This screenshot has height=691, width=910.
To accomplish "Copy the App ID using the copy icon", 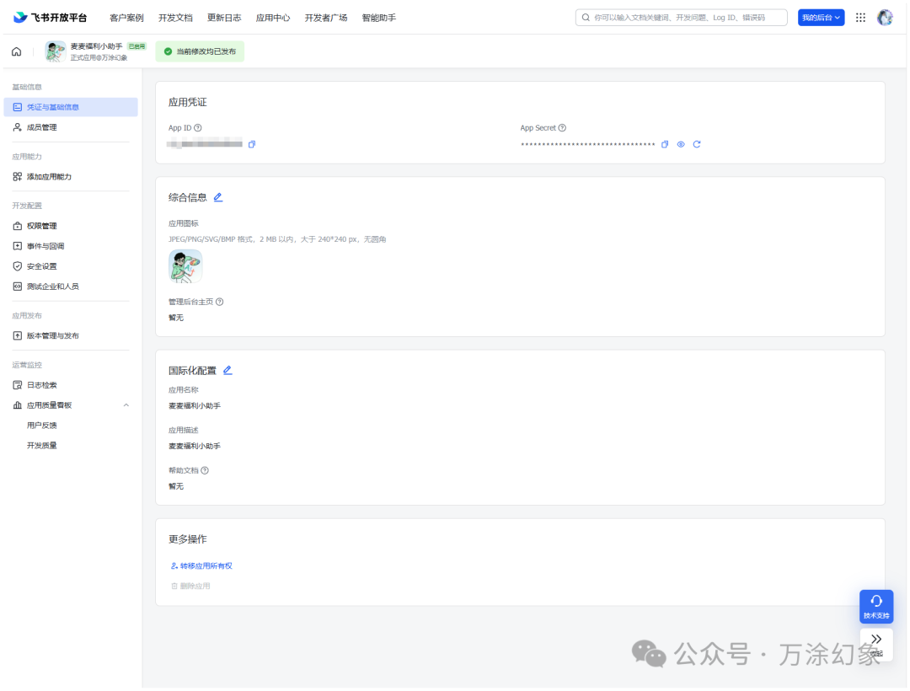I will [250, 144].
